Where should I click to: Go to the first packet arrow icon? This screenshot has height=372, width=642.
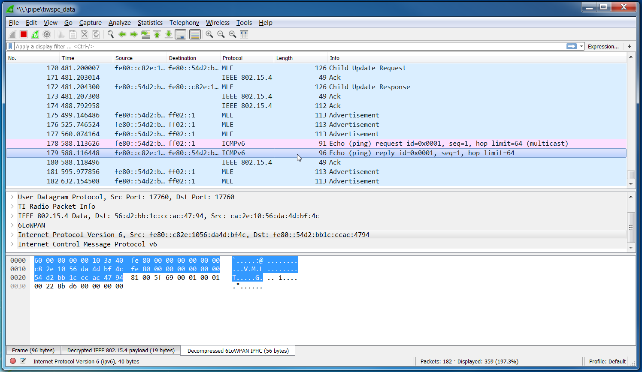[157, 34]
